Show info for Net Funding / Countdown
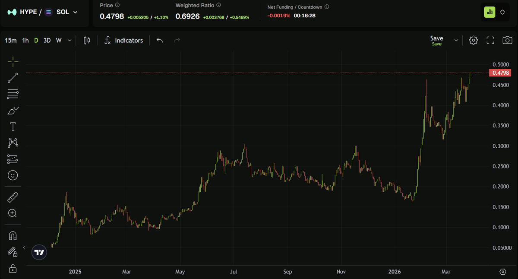 click(326, 7)
